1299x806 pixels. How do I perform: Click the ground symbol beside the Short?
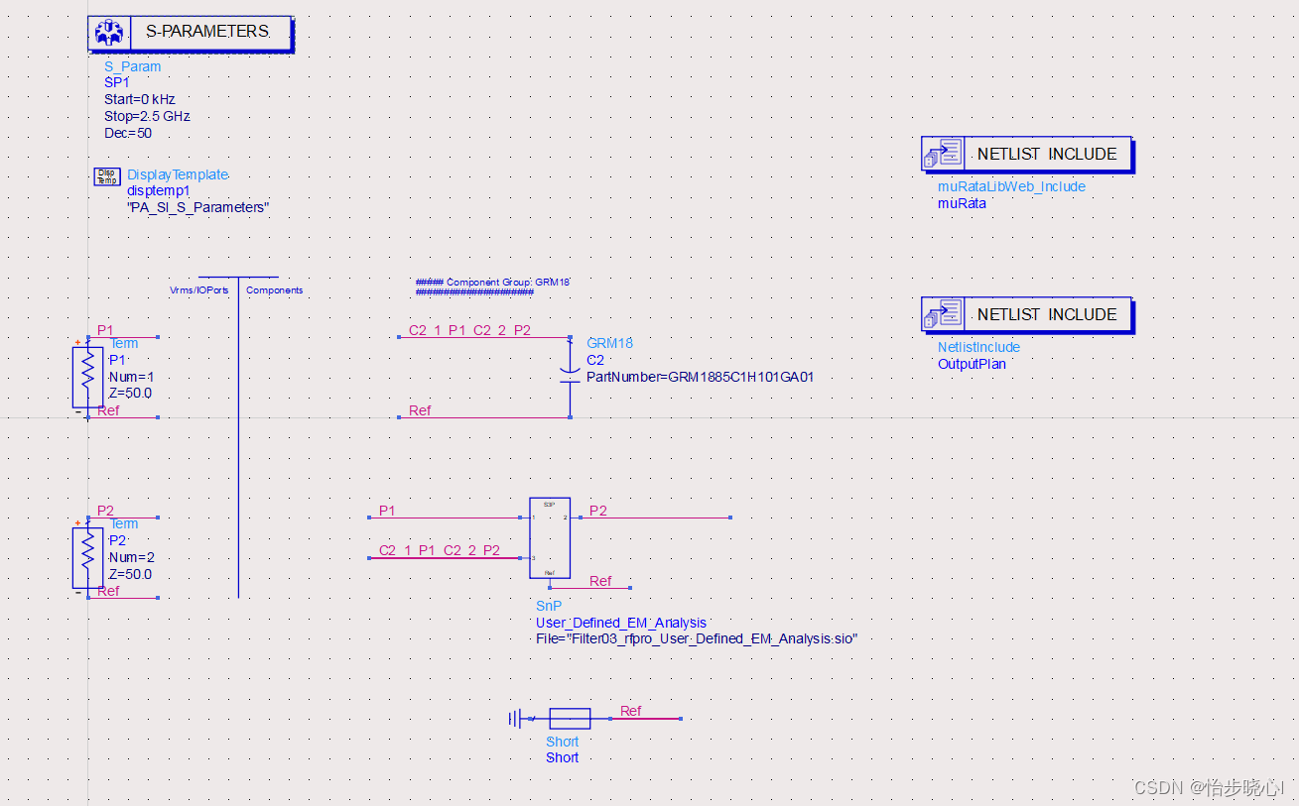tap(516, 719)
